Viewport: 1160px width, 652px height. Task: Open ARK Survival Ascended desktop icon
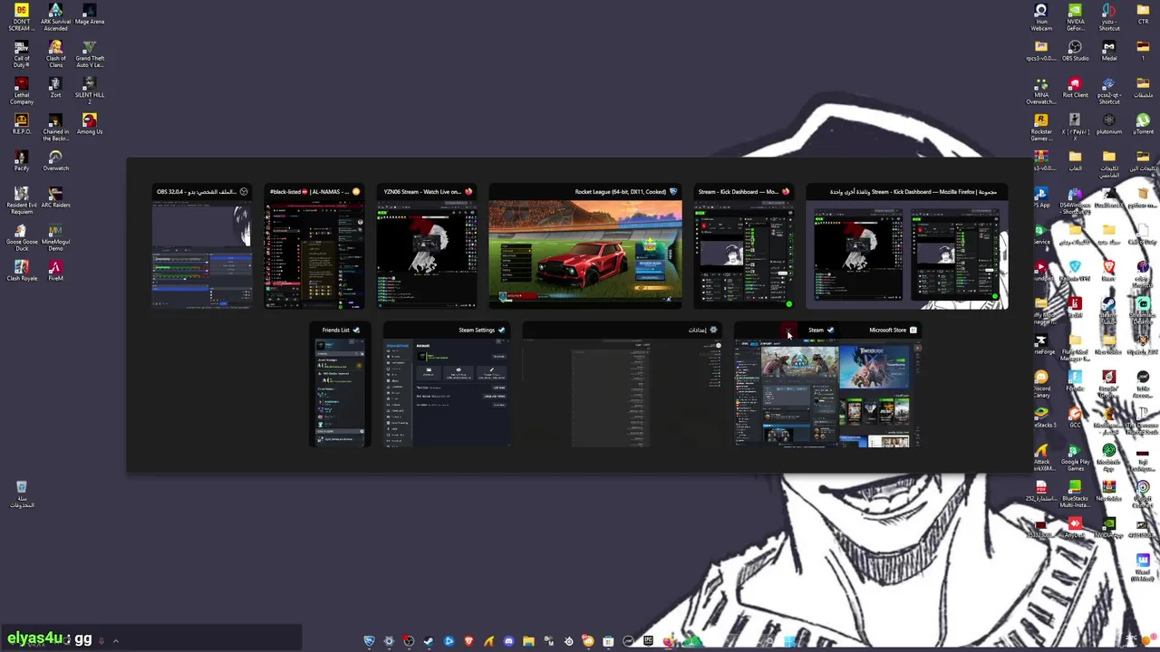55,17
